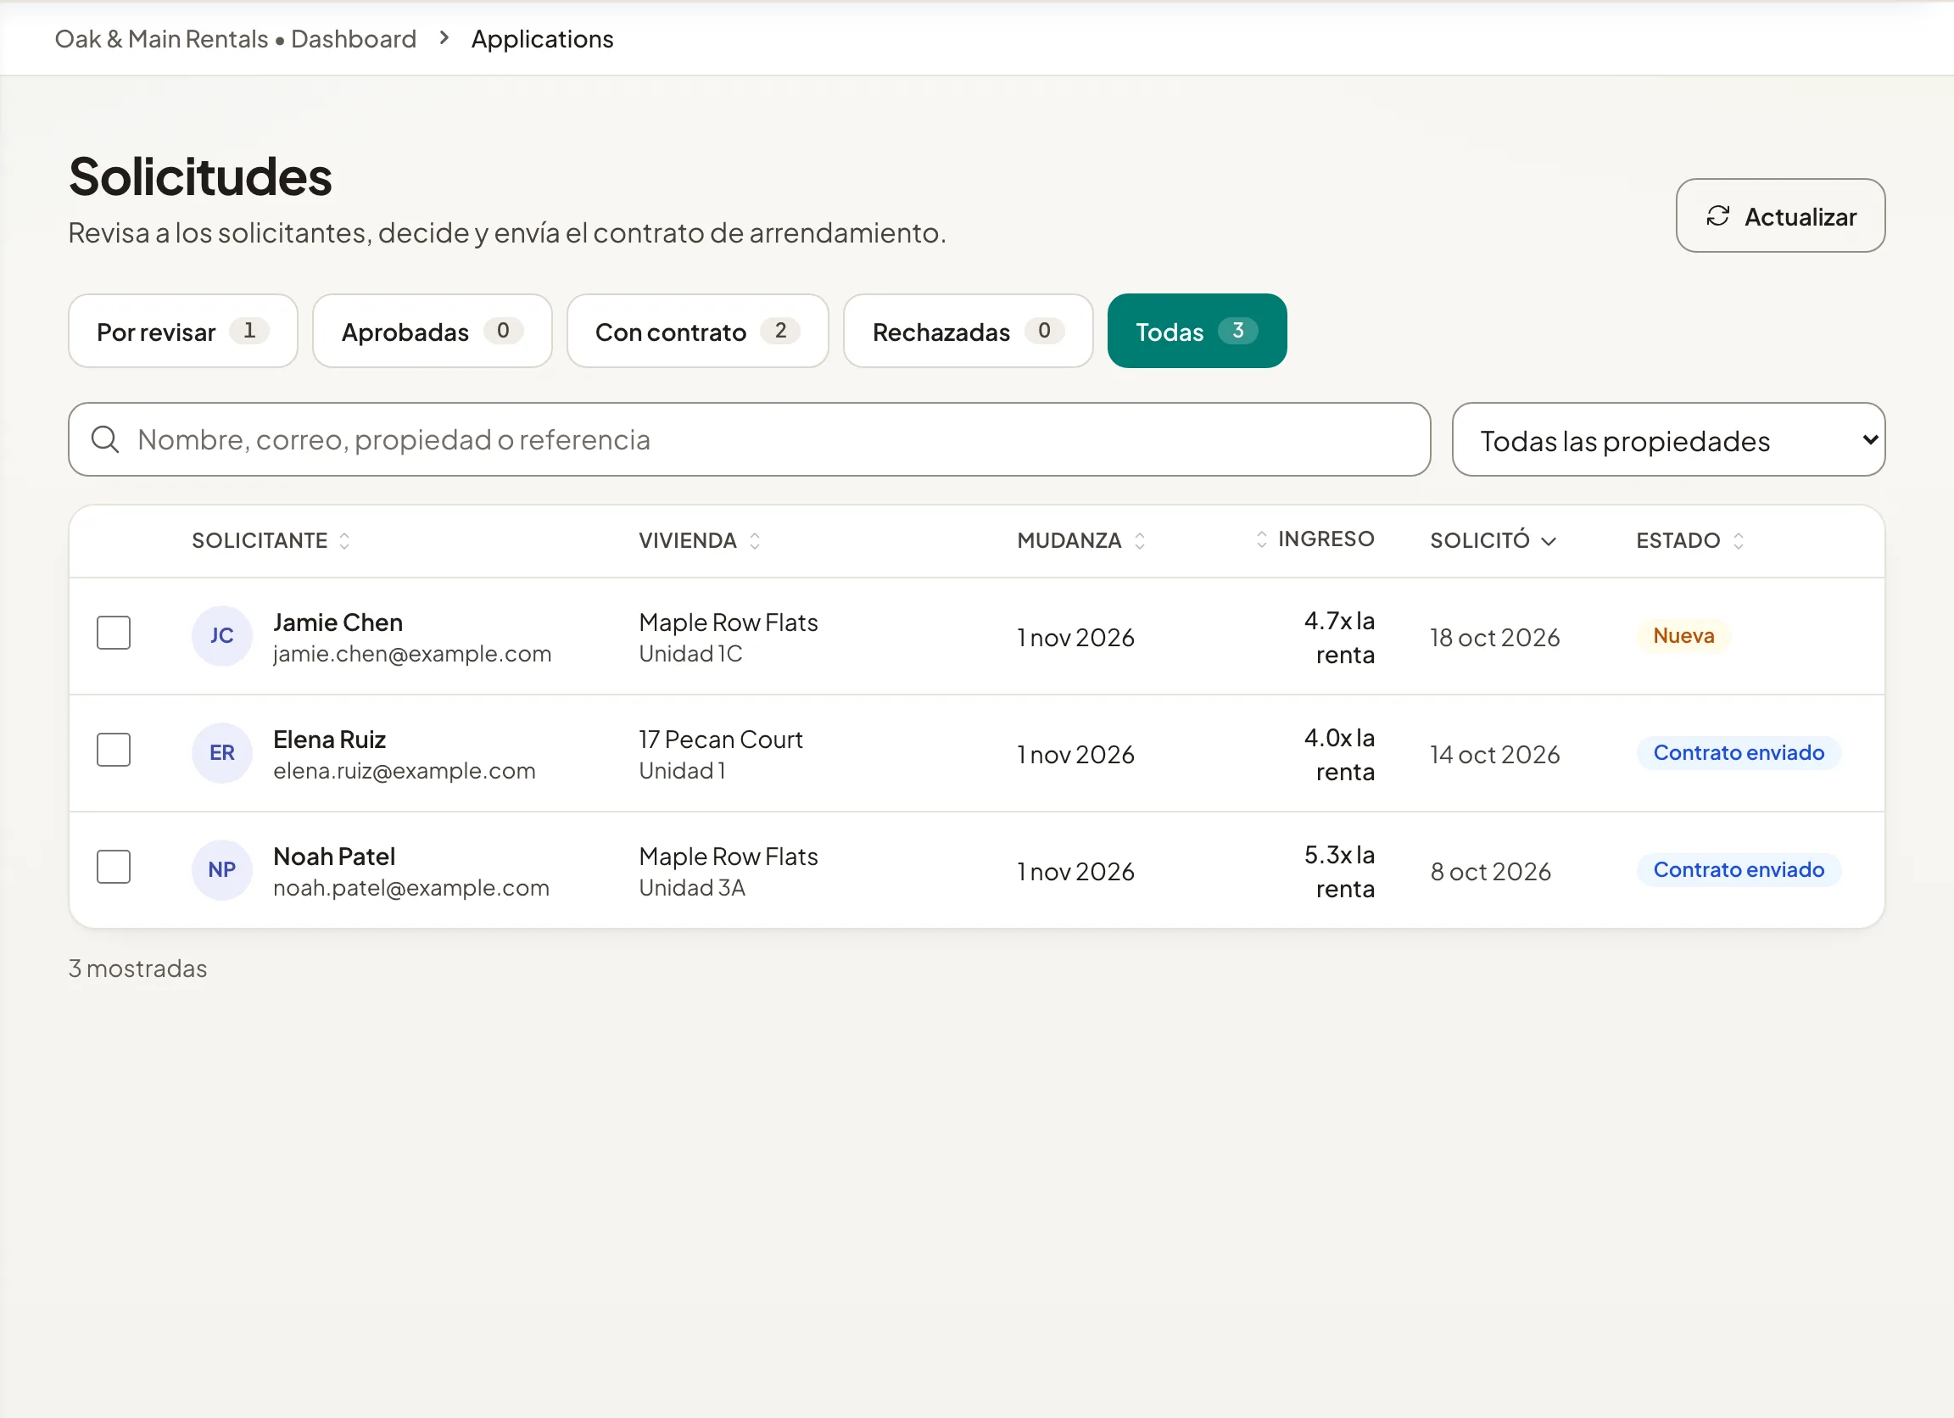Viewport: 1954px width, 1418px height.
Task: Click the breadcrumb chevron separator
Action: (x=444, y=38)
